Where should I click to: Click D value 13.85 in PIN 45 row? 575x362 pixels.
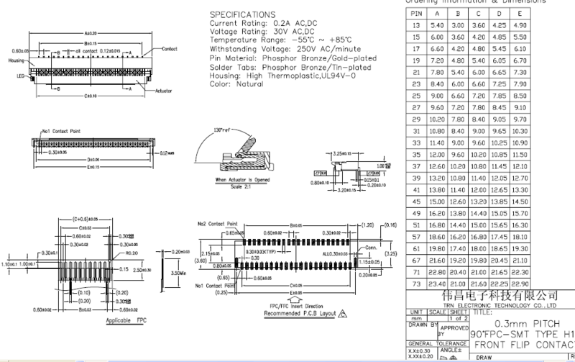(x=499, y=202)
